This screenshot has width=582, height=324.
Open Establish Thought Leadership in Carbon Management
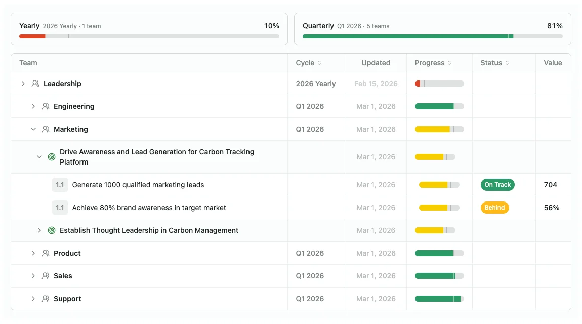[x=149, y=230]
